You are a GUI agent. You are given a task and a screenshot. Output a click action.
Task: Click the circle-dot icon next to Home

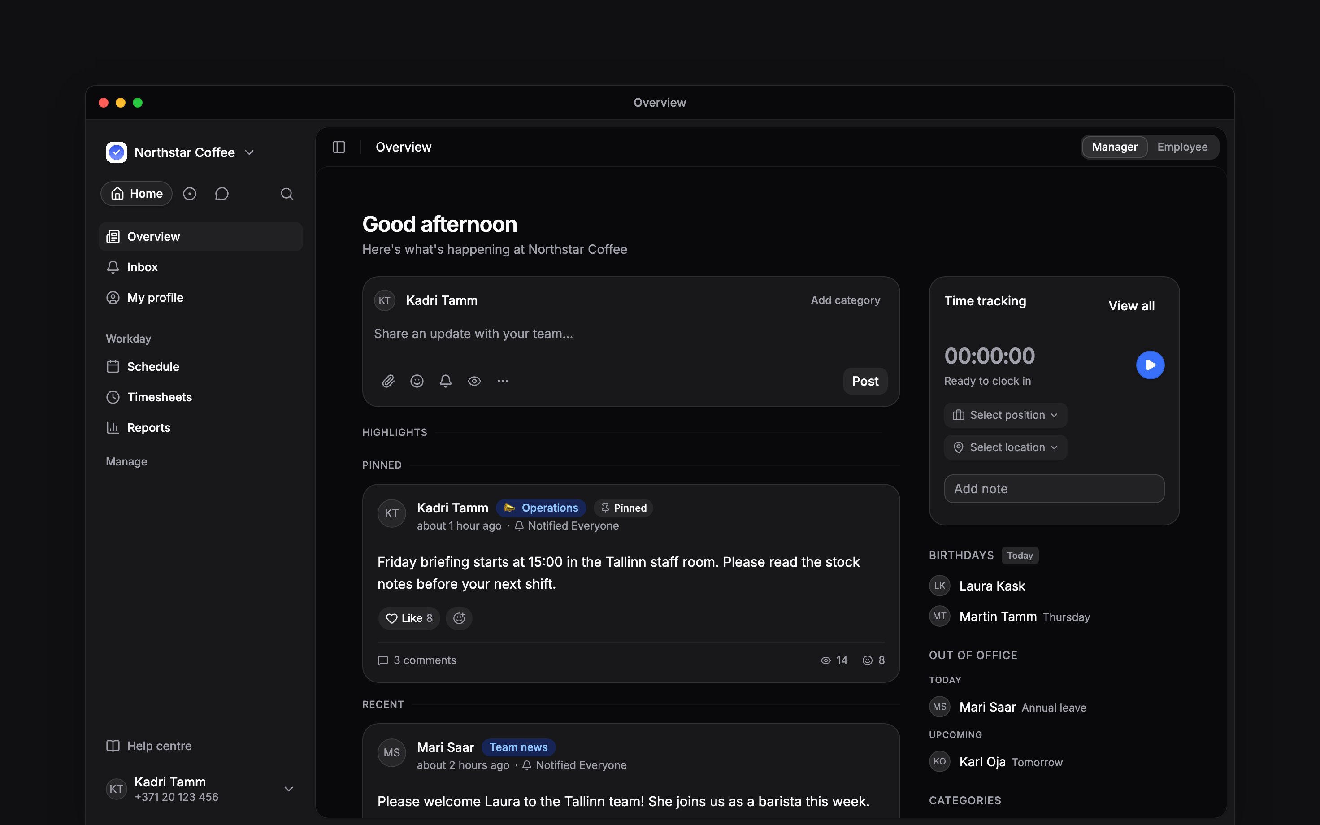[x=189, y=194]
